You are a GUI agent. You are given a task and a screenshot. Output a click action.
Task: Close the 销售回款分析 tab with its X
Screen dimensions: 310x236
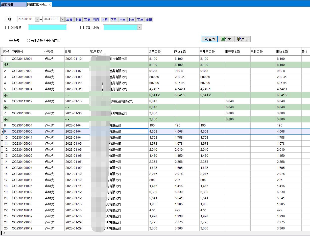coord(50,5)
